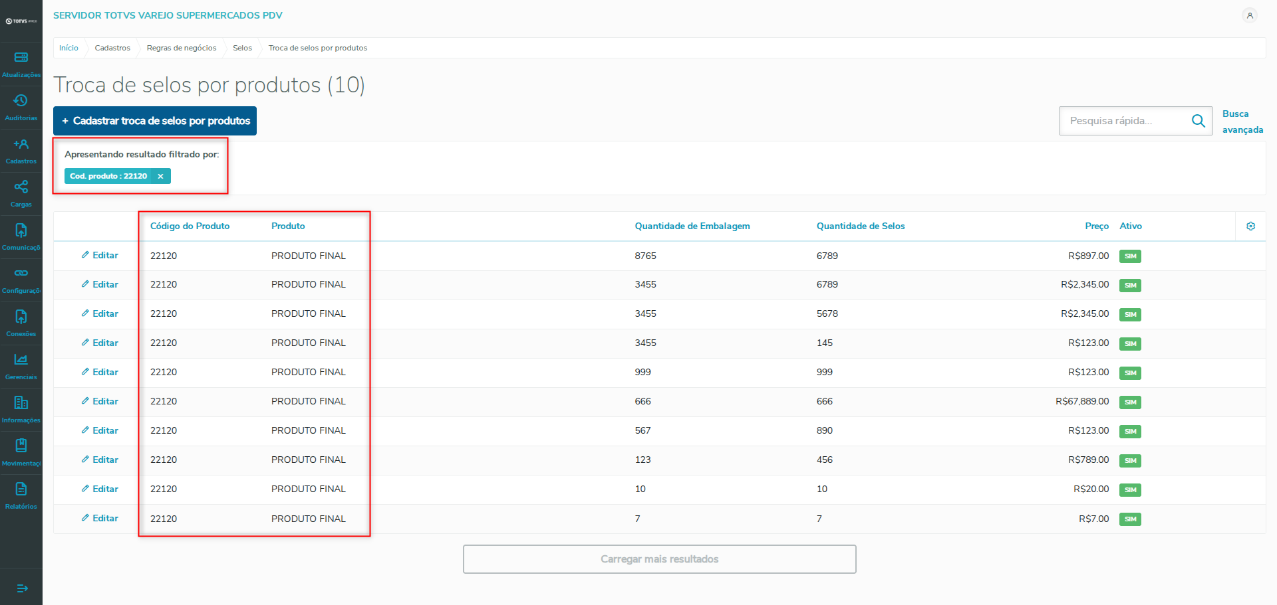Open the Atualizações sidebar icon
Screen dimensions: 1277x605
(21, 58)
